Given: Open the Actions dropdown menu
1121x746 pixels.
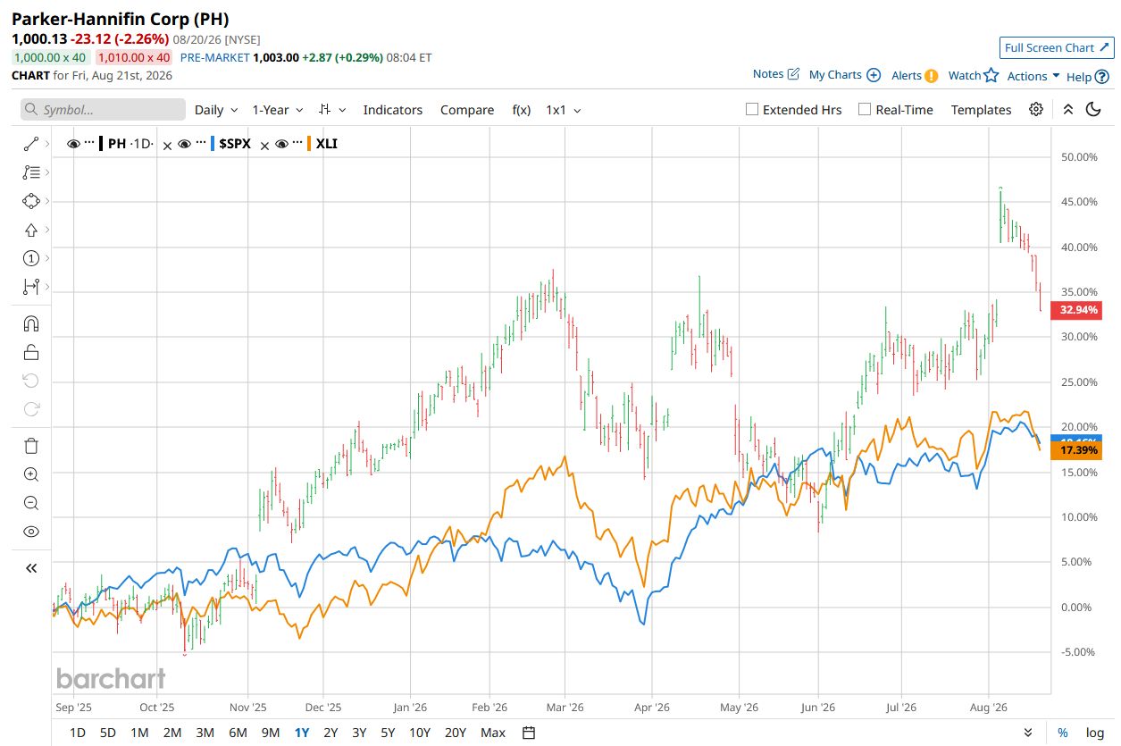Looking at the screenshot, I should (1033, 76).
